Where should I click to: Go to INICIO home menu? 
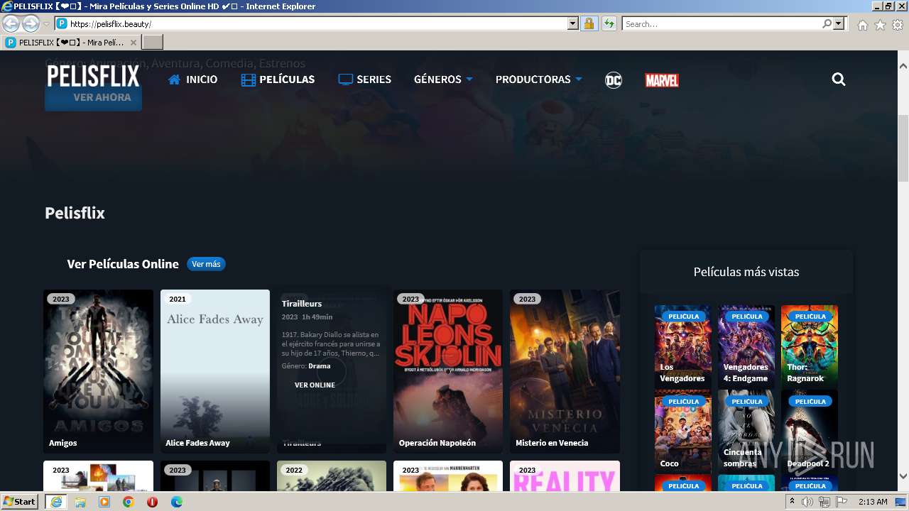pos(192,79)
